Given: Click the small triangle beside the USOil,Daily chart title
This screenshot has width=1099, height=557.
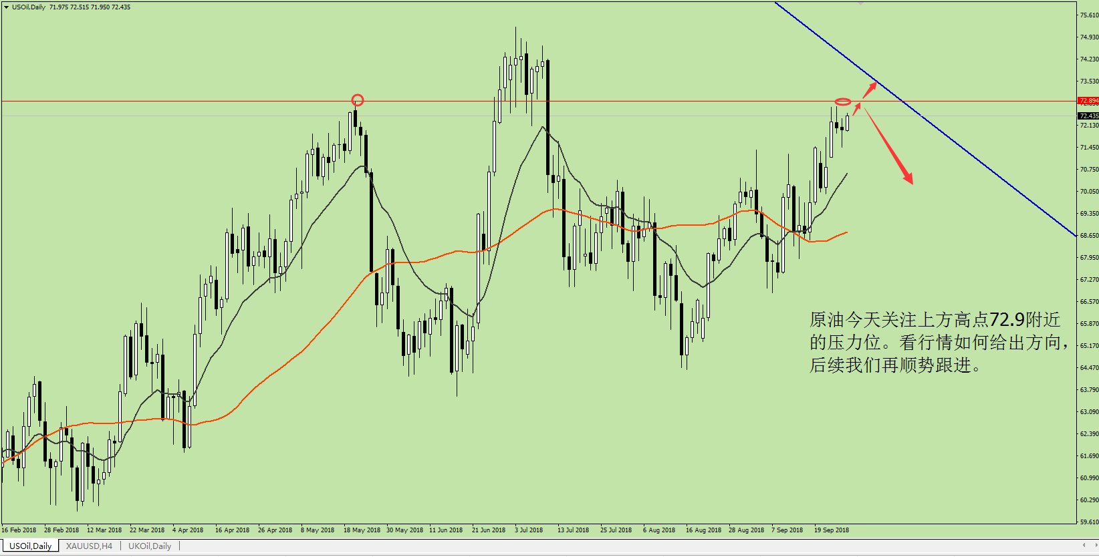Looking at the screenshot, I should coord(6,7).
